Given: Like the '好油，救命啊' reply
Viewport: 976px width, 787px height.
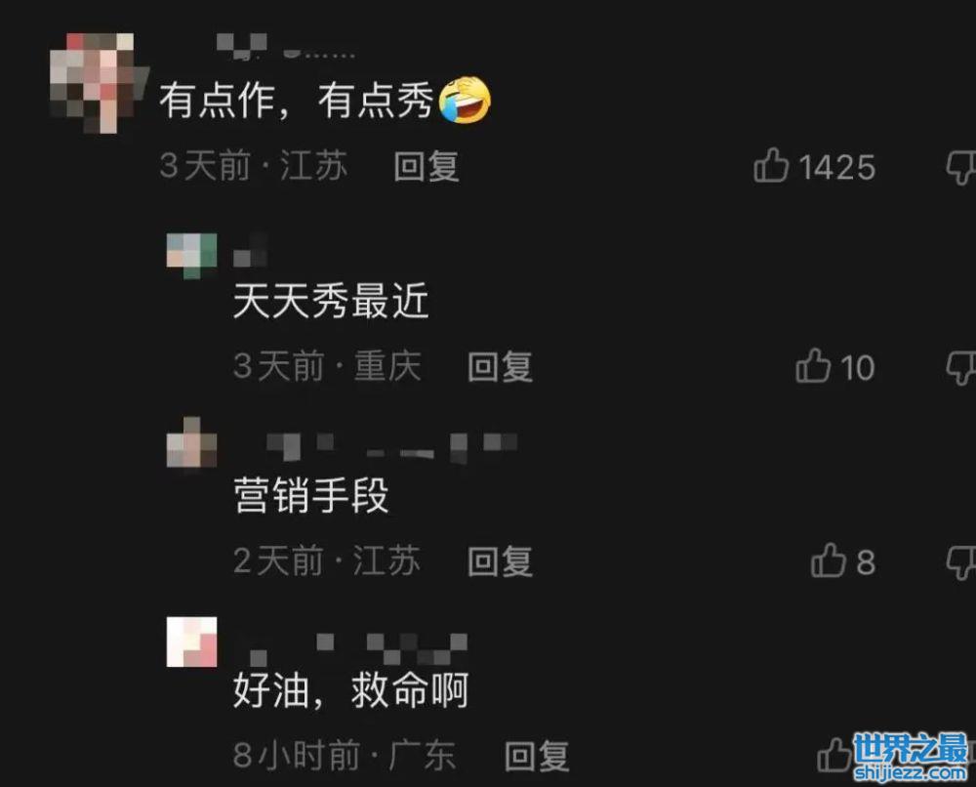Looking at the screenshot, I should 834,755.
